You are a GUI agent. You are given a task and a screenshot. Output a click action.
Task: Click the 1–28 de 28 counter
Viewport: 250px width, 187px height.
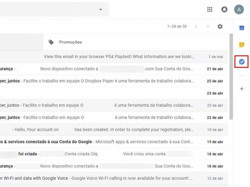pyautogui.click(x=177, y=26)
